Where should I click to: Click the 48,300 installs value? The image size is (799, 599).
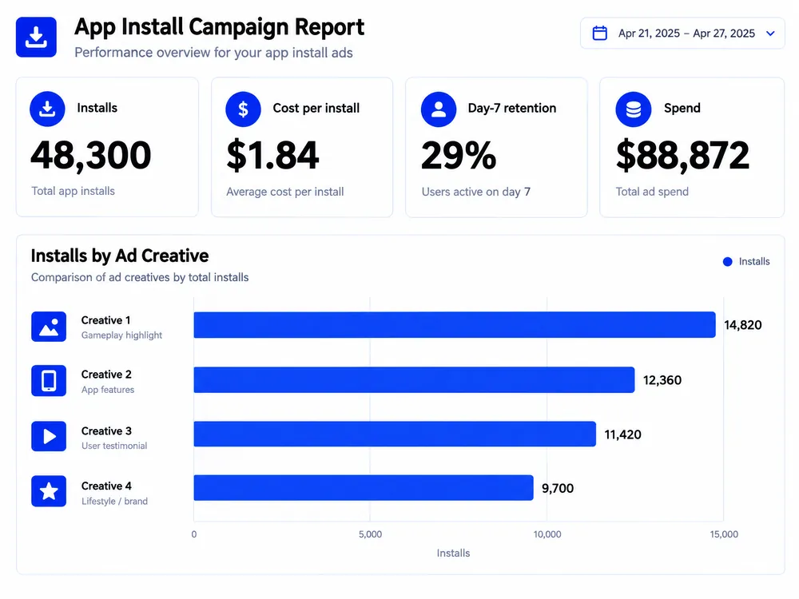91,155
